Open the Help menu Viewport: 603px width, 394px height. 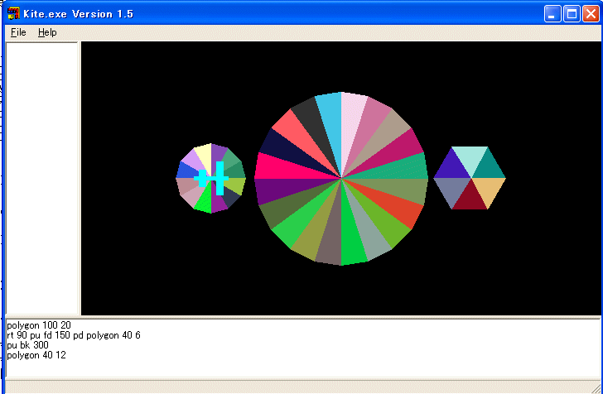pyautogui.click(x=47, y=32)
